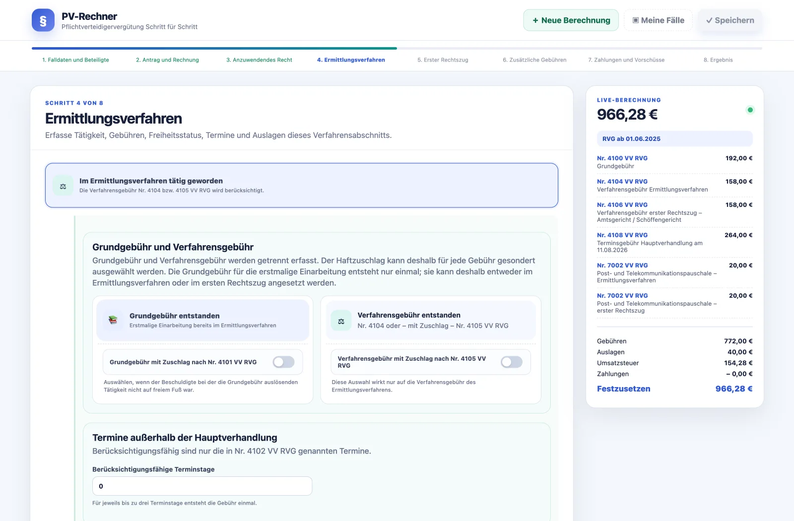Click the SCHRITT 4 VON 8 label

click(x=74, y=103)
